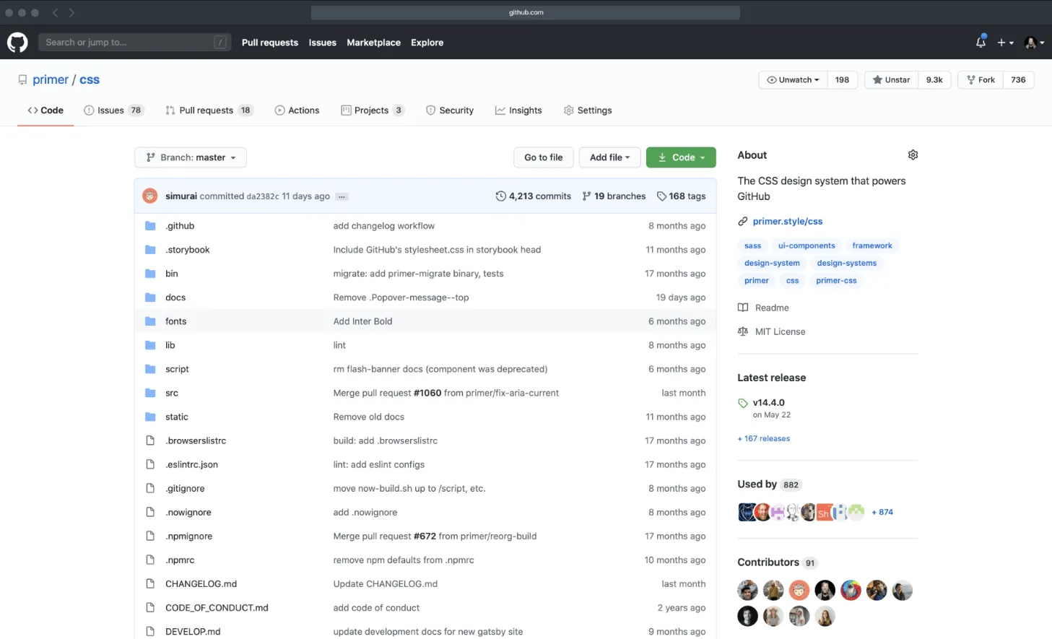Click the 736 forks count

pyautogui.click(x=1018, y=80)
